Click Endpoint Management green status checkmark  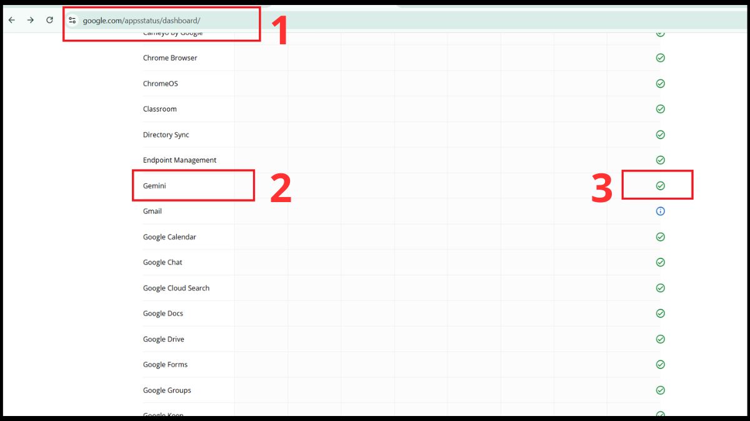click(660, 160)
